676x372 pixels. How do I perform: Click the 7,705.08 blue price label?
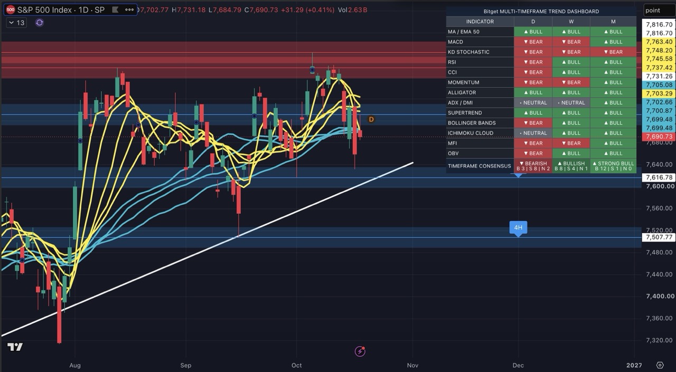coord(659,85)
